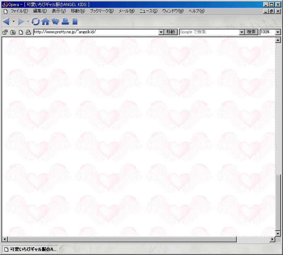Restore the inner document window

coord(271,11)
